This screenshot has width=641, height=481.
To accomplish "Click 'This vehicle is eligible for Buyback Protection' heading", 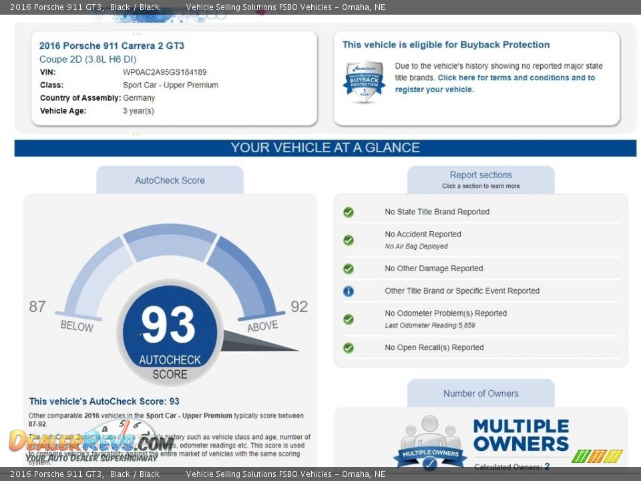I will [446, 45].
